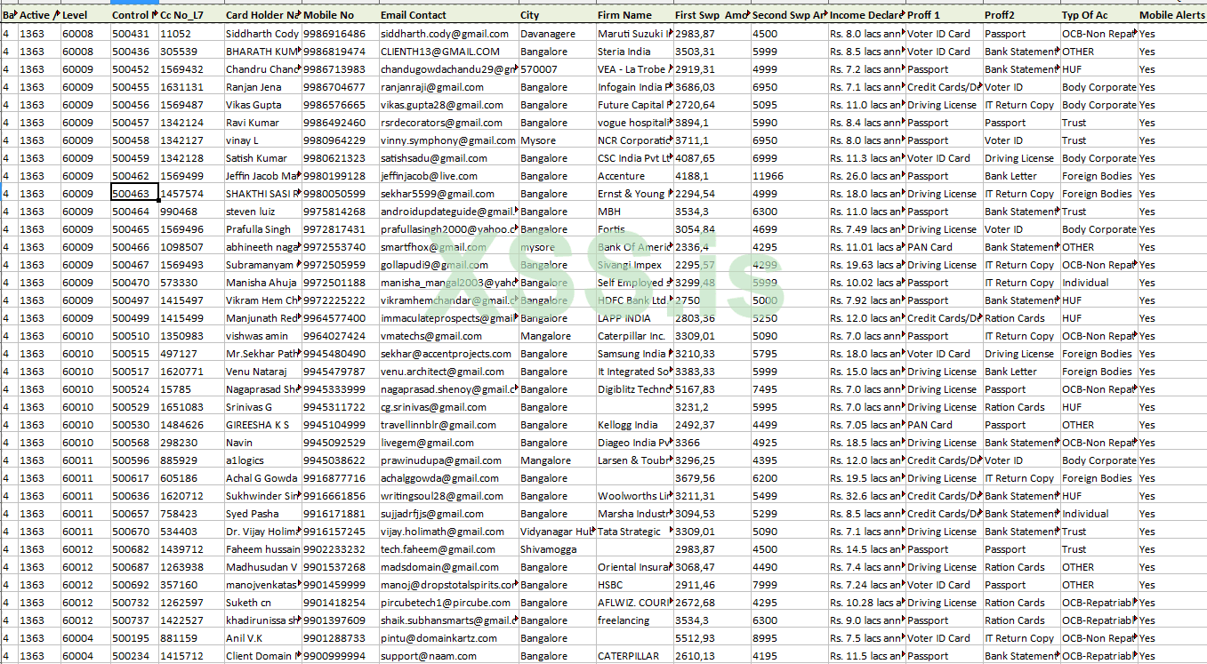Image resolution: width=1207 pixels, height=664 pixels.
Task: Select the city cell "Vidyanagar Hul"
Action: click(557, 532)
